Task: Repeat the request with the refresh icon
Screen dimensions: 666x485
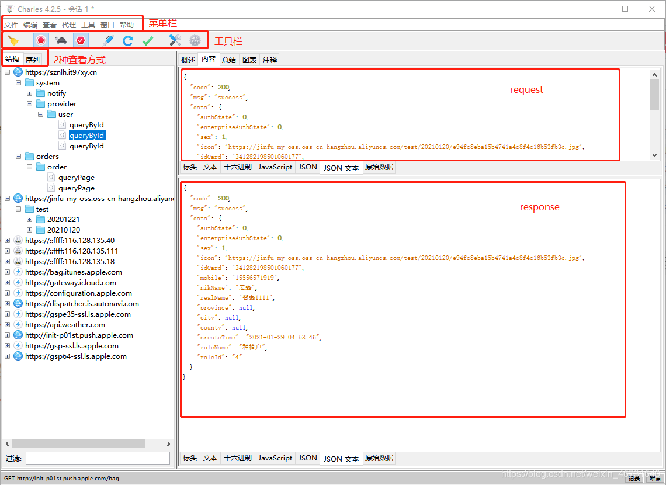Action: [128, 41]
